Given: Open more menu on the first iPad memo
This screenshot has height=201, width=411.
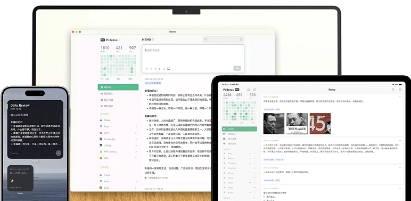Looking at the screenshot, I should click(x=400, y=97).
